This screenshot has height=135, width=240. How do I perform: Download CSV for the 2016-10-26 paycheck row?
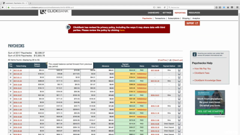click(x=179, y=117)
